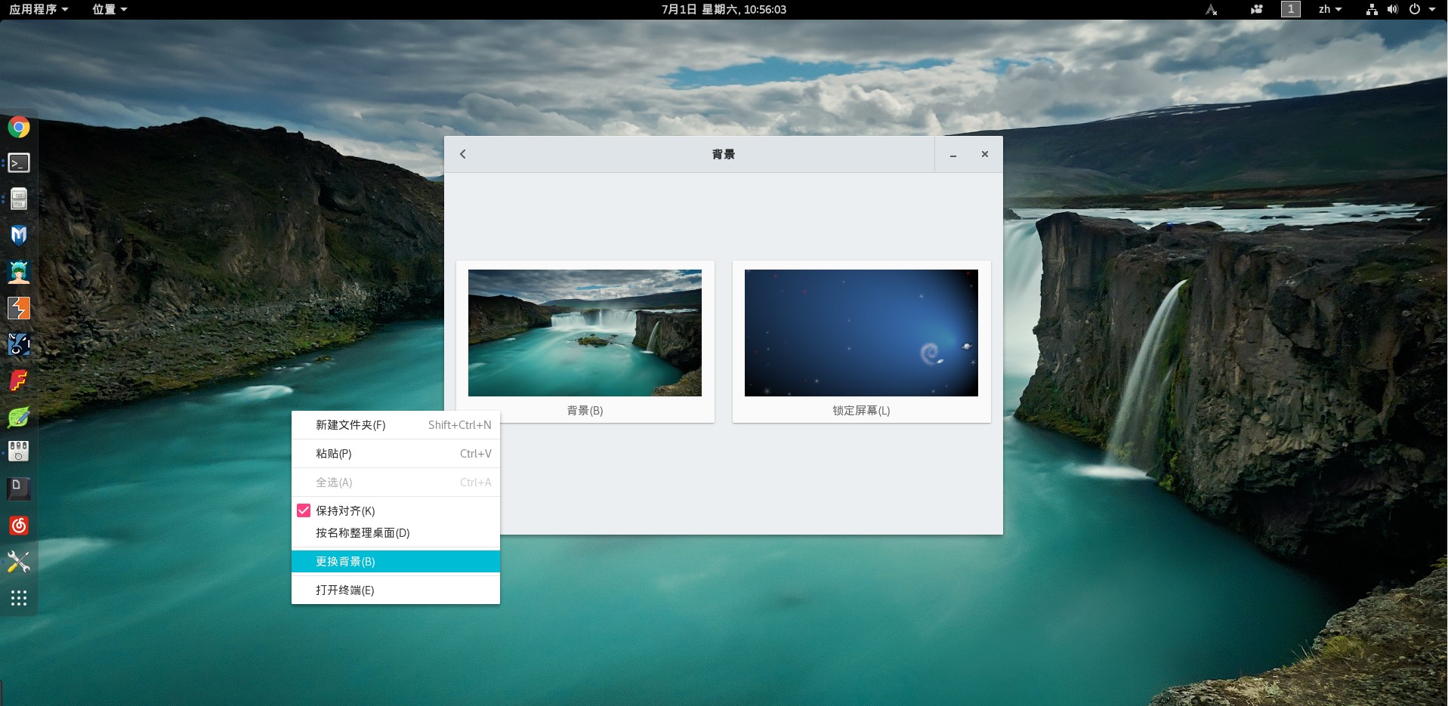Open the green leaf notes icon

pyautogui.click(x=19, y=417)
